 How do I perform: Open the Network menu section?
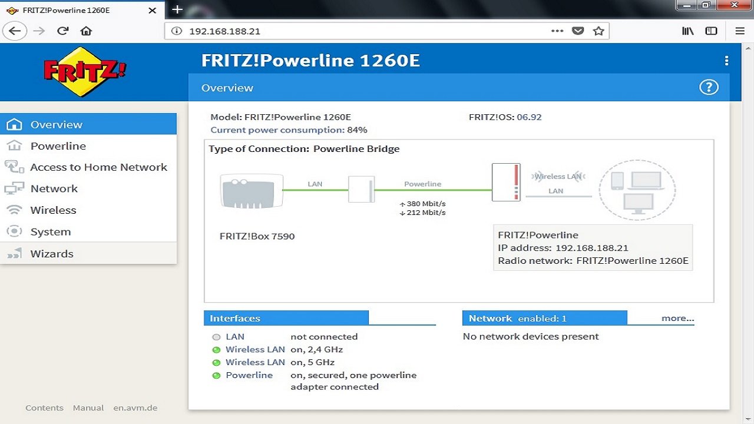pyautogui.click(x=88, y=188)
